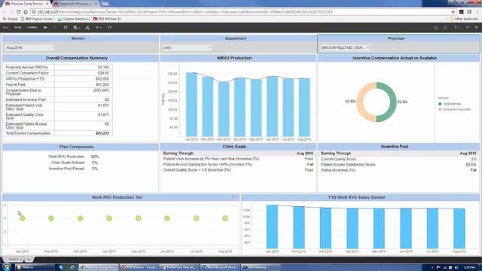Maximize the Work RVU Production Tier panel
This screenshot has height=271, width=482.
click(233, 196)
